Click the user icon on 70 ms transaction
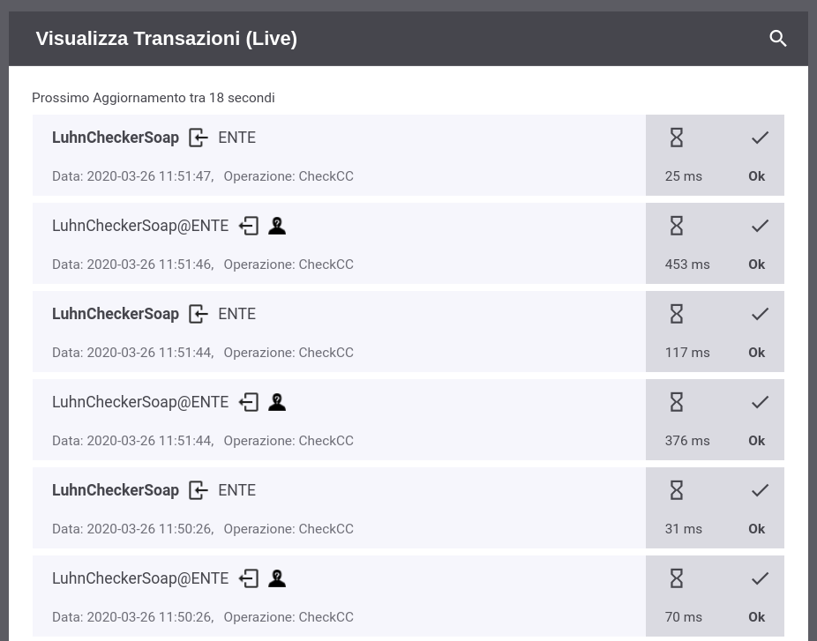Image resolution: width=817 pixels, height=641 pixels. point(277,578)
